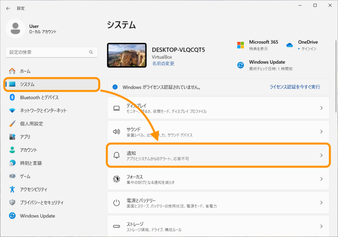Screen dimensions: 338x237
Task: Click the 電源とバッテリー power icon
Action: click(117, 202)
